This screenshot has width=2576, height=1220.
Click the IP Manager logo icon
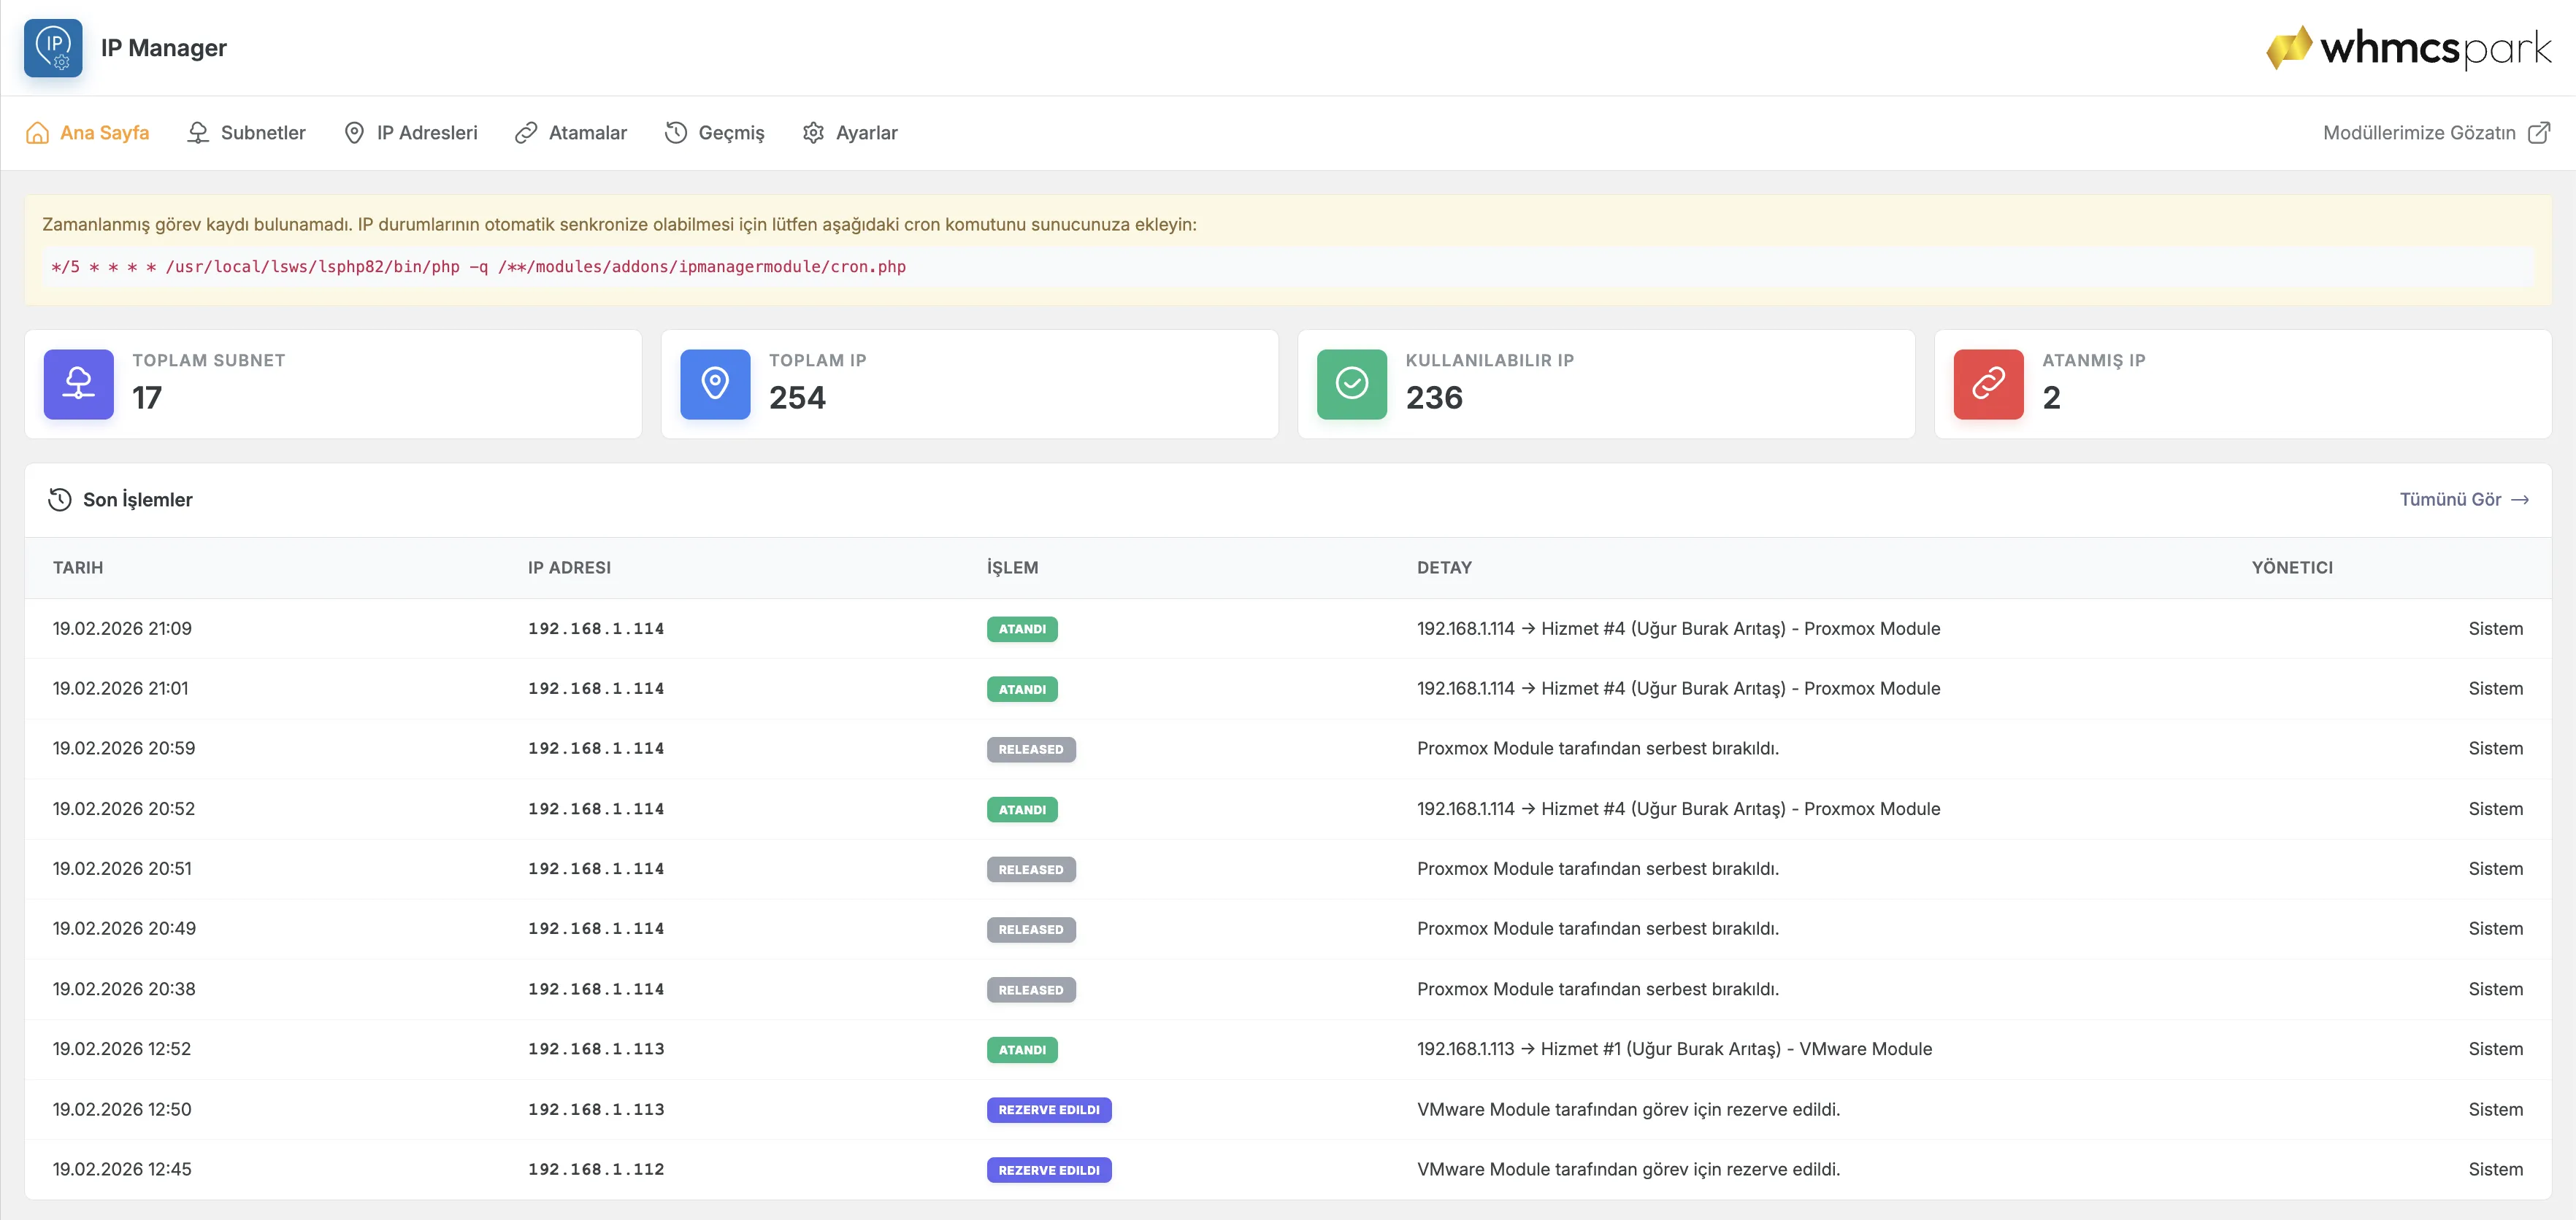tap(53, 48)
